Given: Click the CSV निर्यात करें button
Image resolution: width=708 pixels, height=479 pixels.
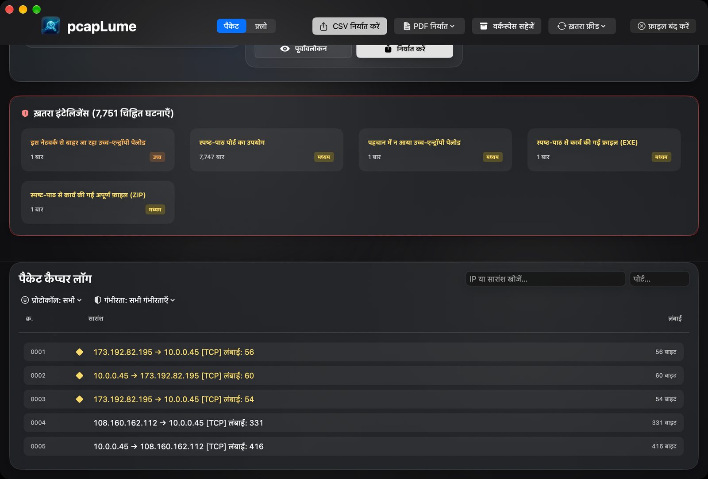Looking at the screenshot, I should pyautogui.click(x=350, y=26).
